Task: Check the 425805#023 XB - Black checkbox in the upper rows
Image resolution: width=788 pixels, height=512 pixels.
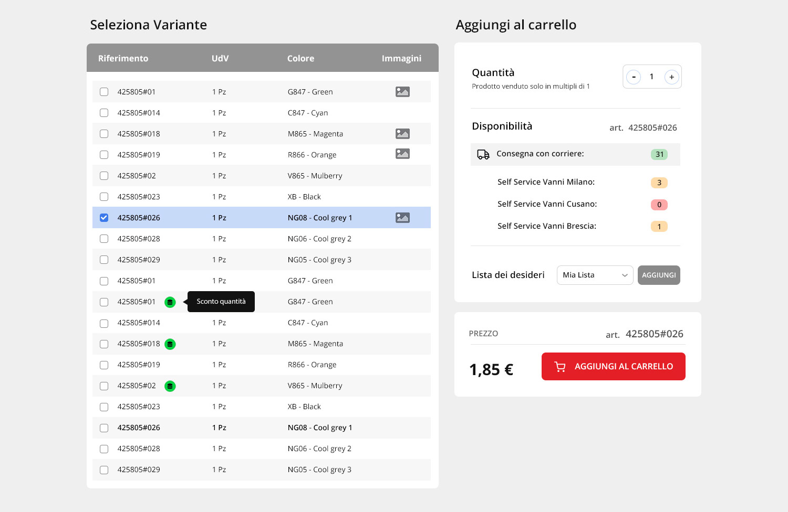Action: tap(104, 197)
